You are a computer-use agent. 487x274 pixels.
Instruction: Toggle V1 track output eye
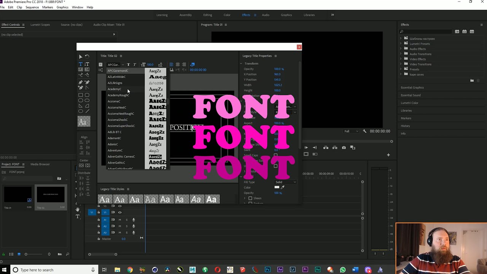(120, 212)
